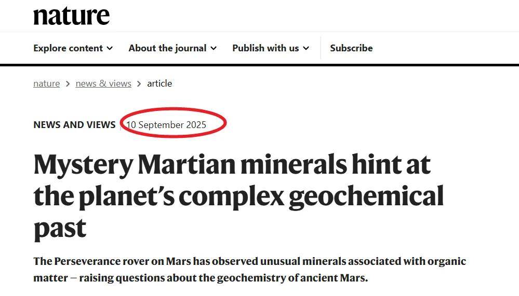
Task: Go to the Subscribe link
Action: click(x=351, y=48)
